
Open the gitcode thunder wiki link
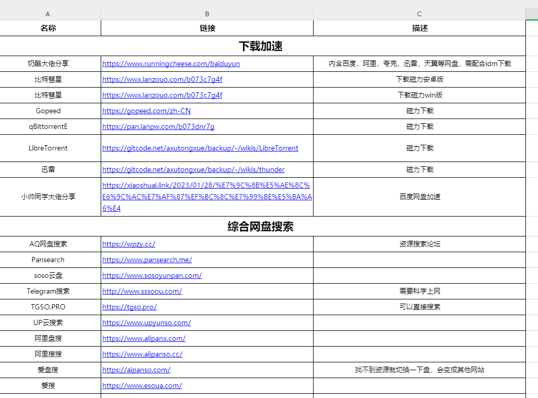[193, 169]
